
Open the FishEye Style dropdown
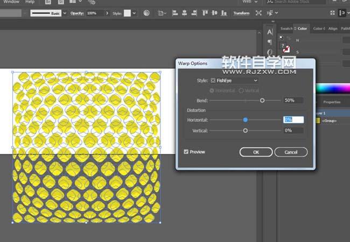point(234,80)
